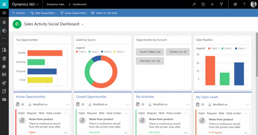Toggle Field 2 legend in Leads by Source
258x135 pixels.
pos(94,52)
